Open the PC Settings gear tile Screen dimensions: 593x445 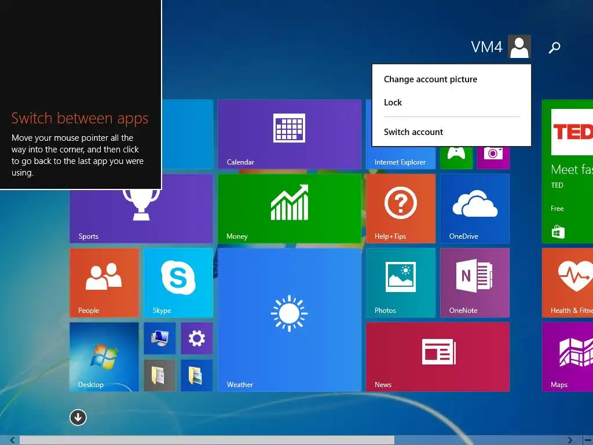pyautogui.click(x=197, y=338)
